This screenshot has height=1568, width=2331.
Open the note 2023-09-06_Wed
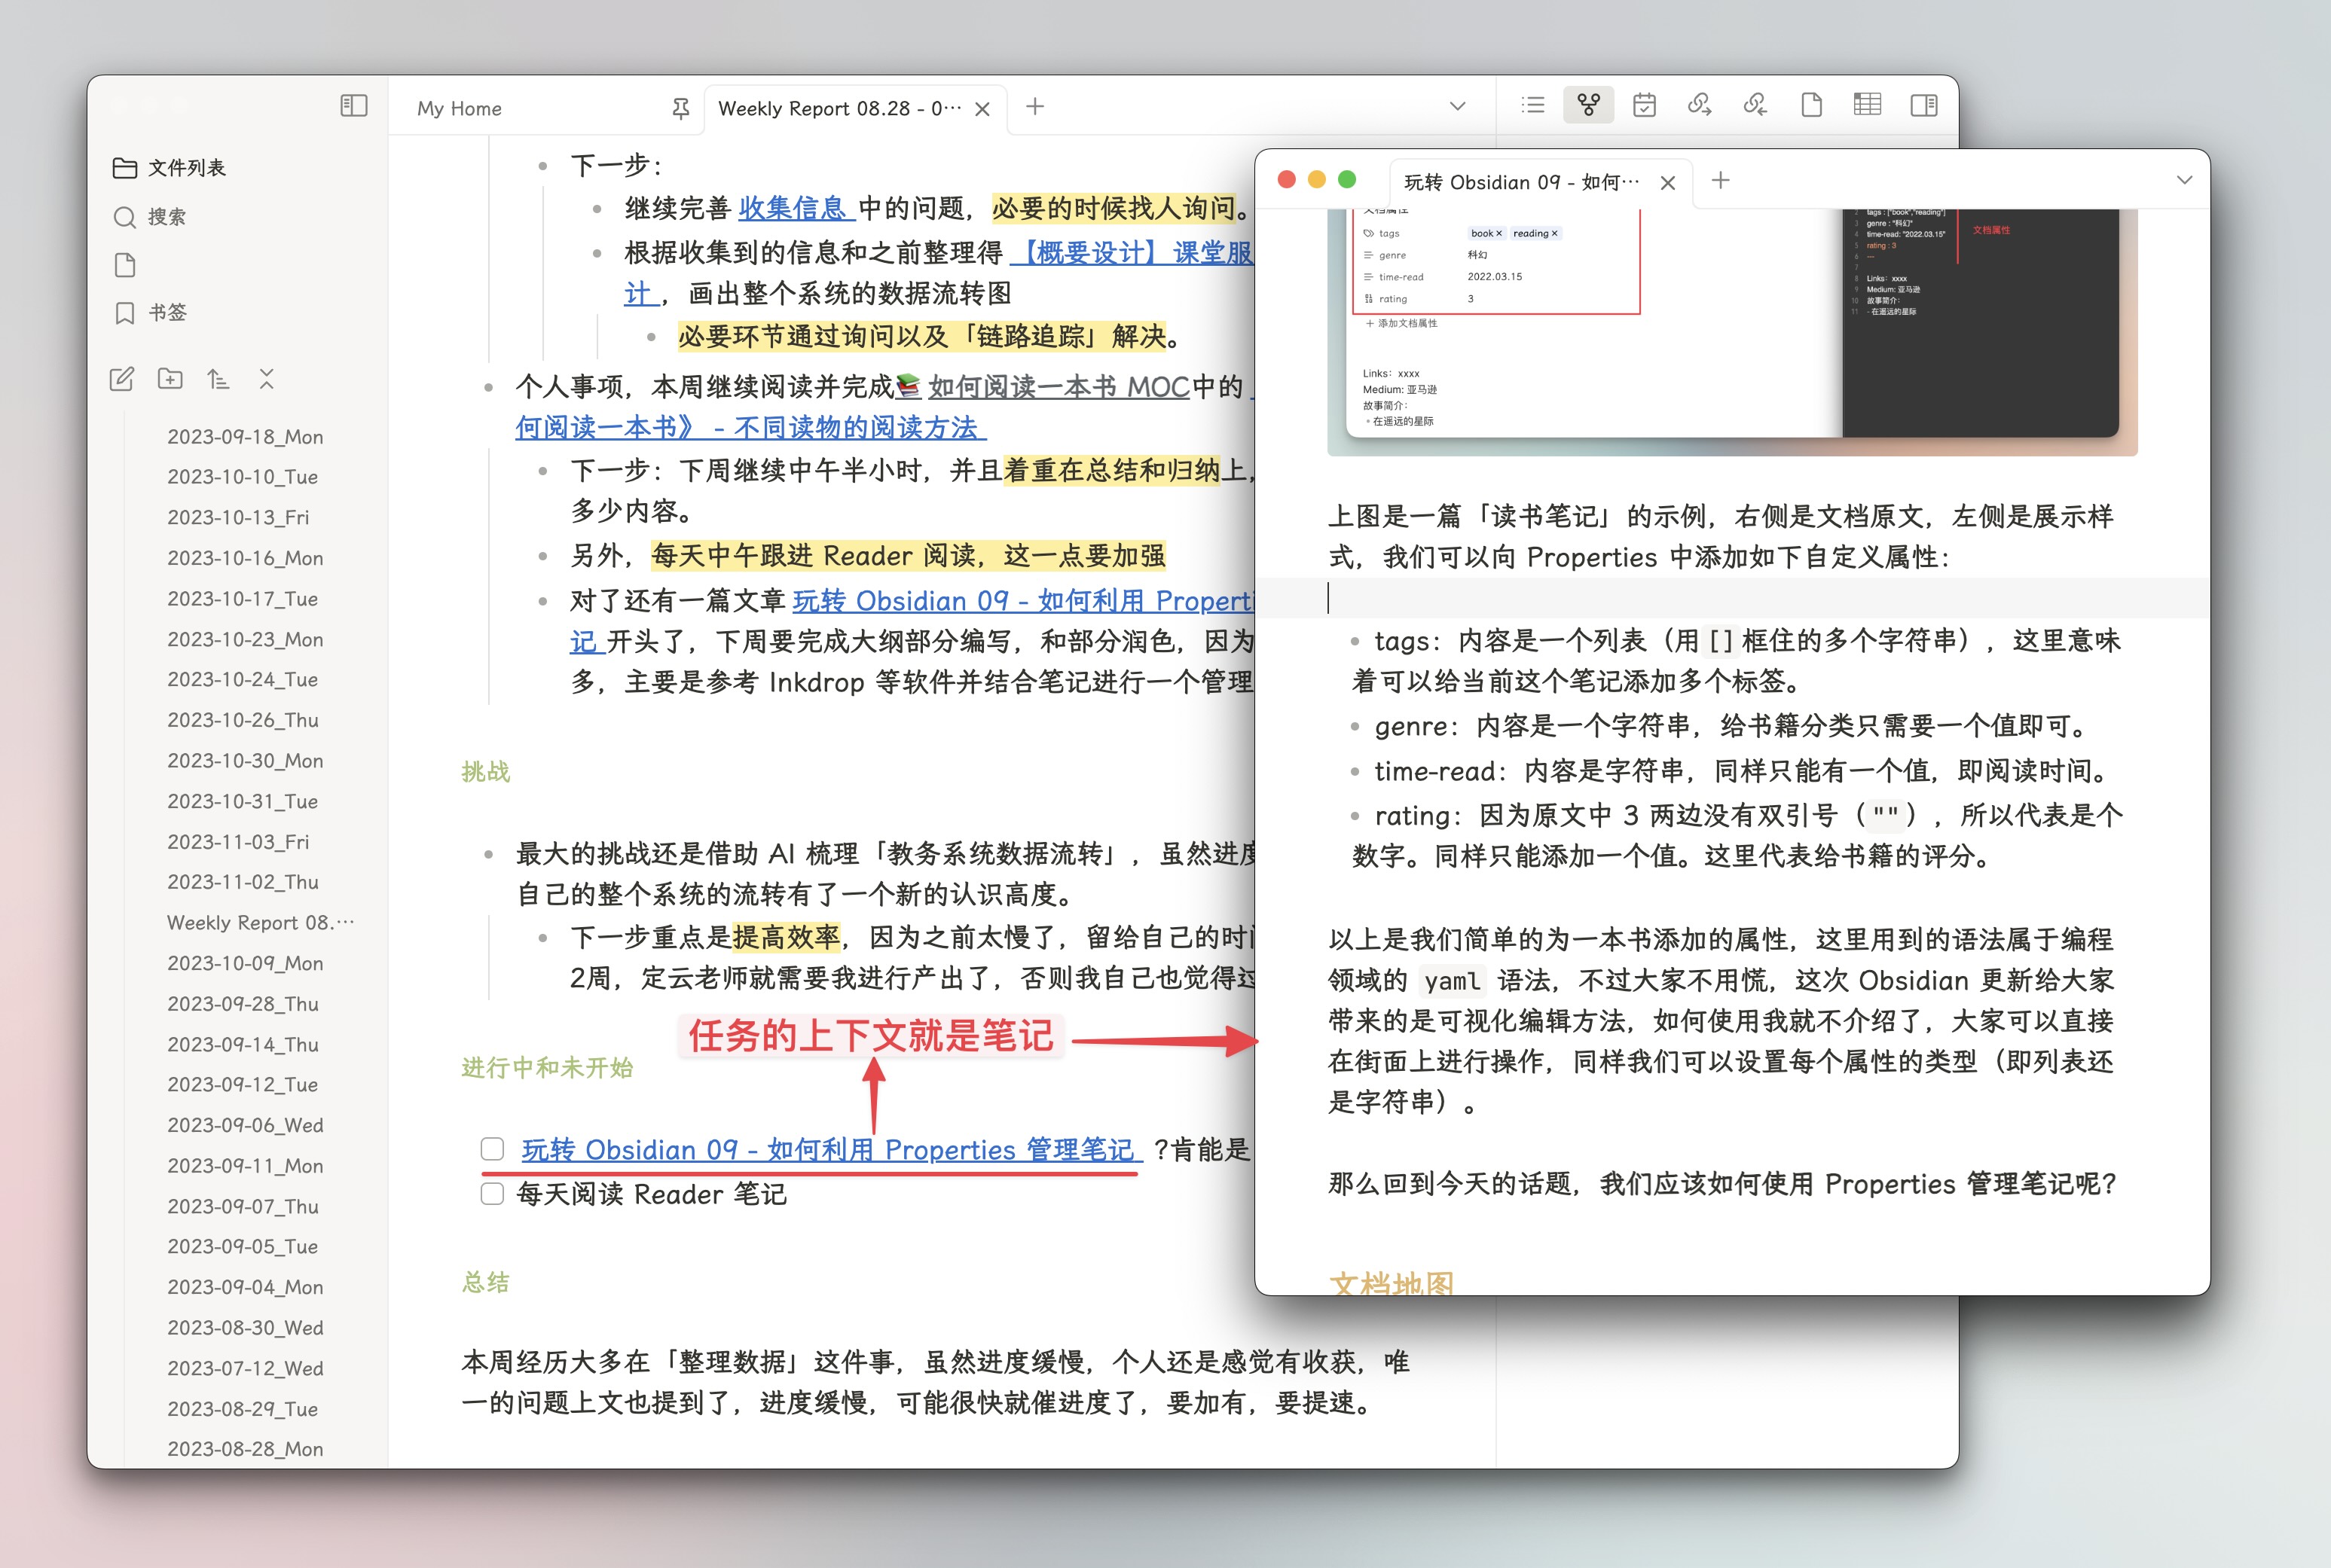tap(245, 1125)
